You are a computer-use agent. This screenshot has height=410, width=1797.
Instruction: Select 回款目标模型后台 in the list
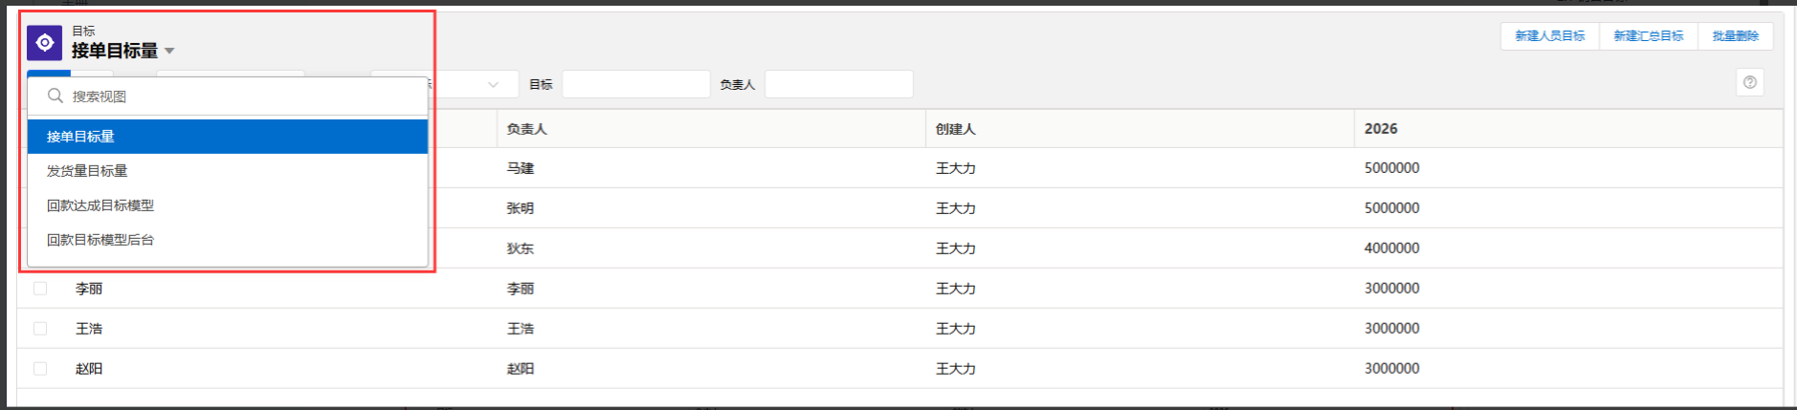100,240
